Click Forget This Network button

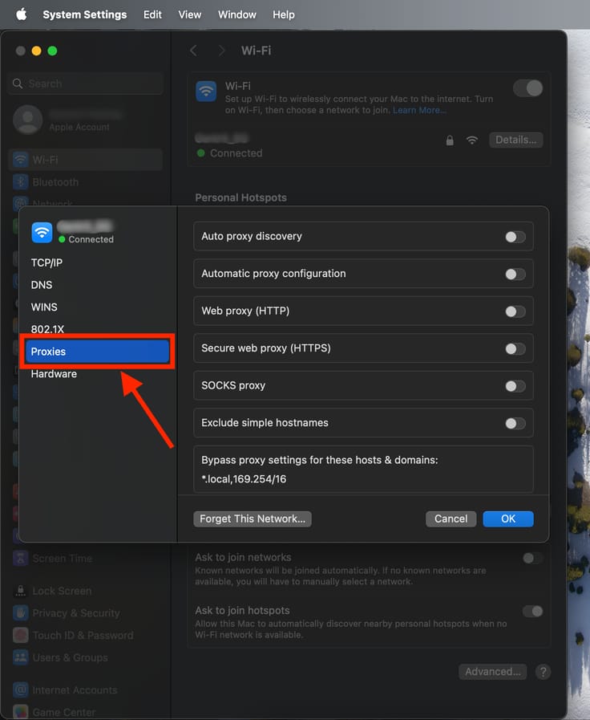[x=253, y=519]
